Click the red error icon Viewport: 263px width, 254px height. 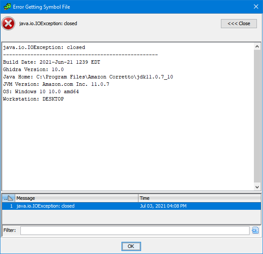(8, 23)
